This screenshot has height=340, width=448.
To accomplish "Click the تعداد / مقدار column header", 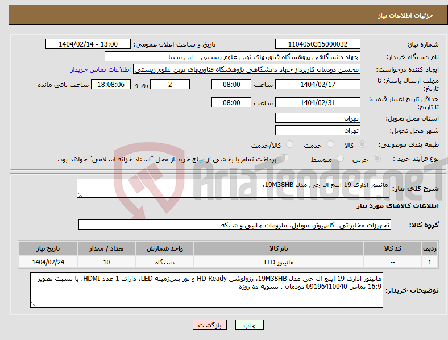I will (106, 248).
